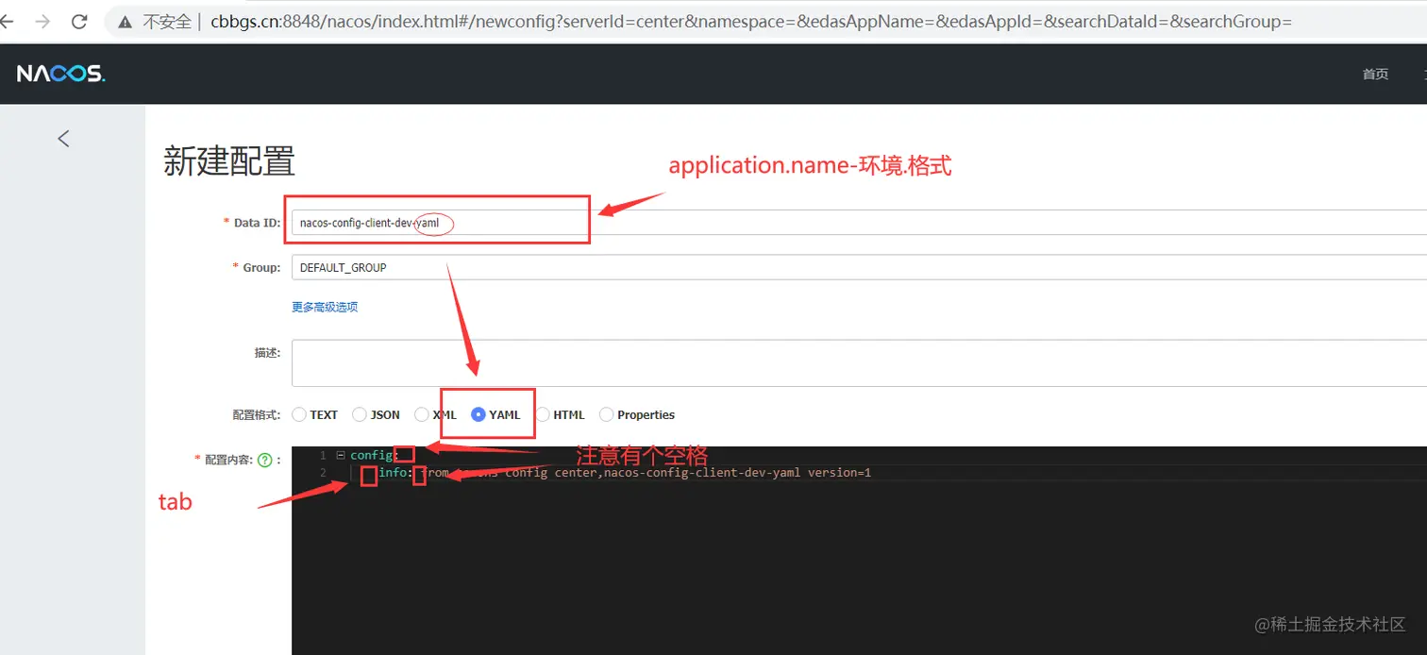The height and width of the screenshot is (655, 1427).
Task: Open the 首页 menu item
Action: click(1375, 74)
